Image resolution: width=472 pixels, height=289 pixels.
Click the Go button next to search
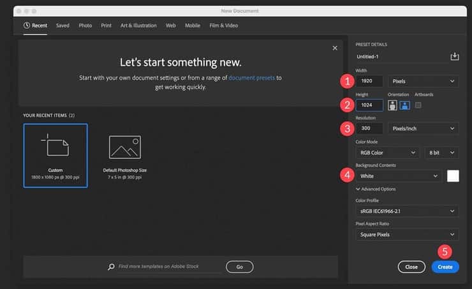click(239, 267)
